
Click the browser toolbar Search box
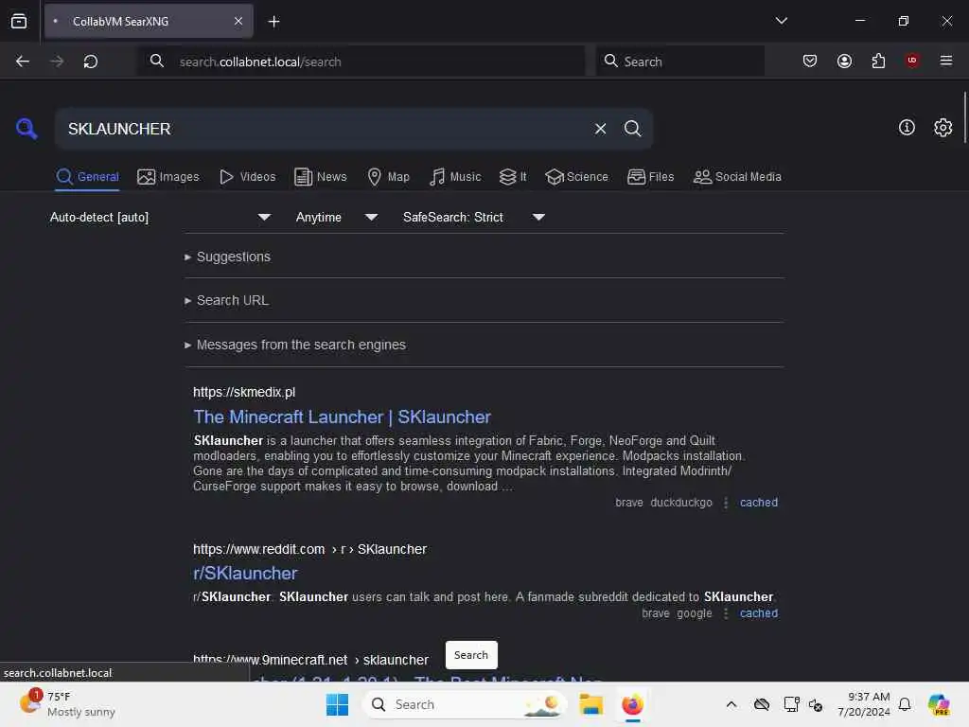679,62
